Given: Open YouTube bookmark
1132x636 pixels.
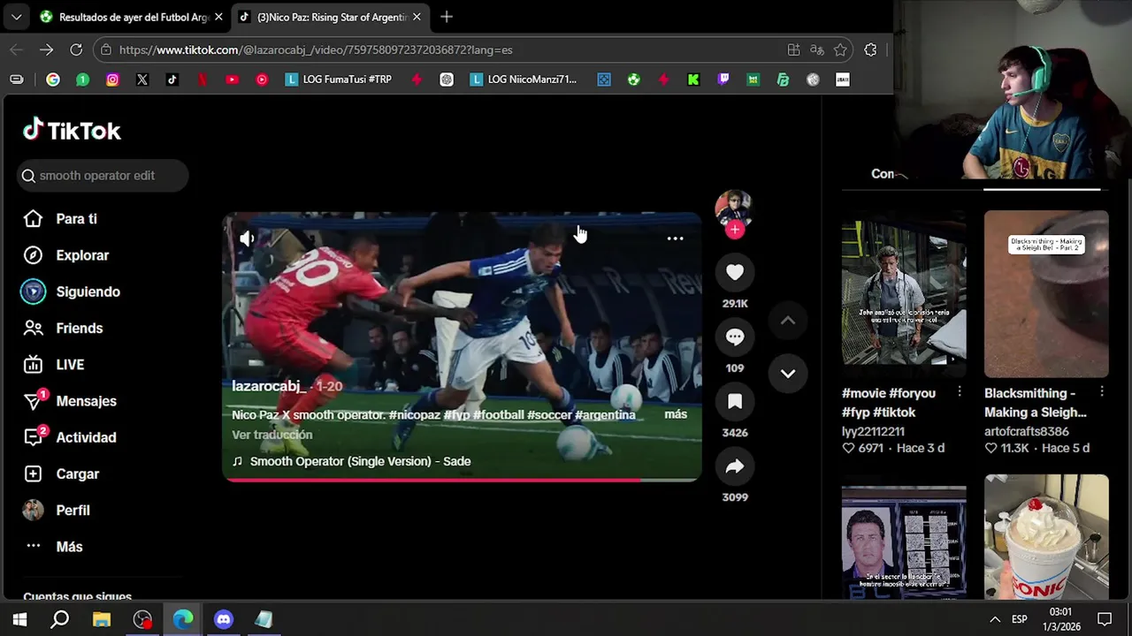Looking at the screenshot, I should pyautogui.click(x=232, y=79).
